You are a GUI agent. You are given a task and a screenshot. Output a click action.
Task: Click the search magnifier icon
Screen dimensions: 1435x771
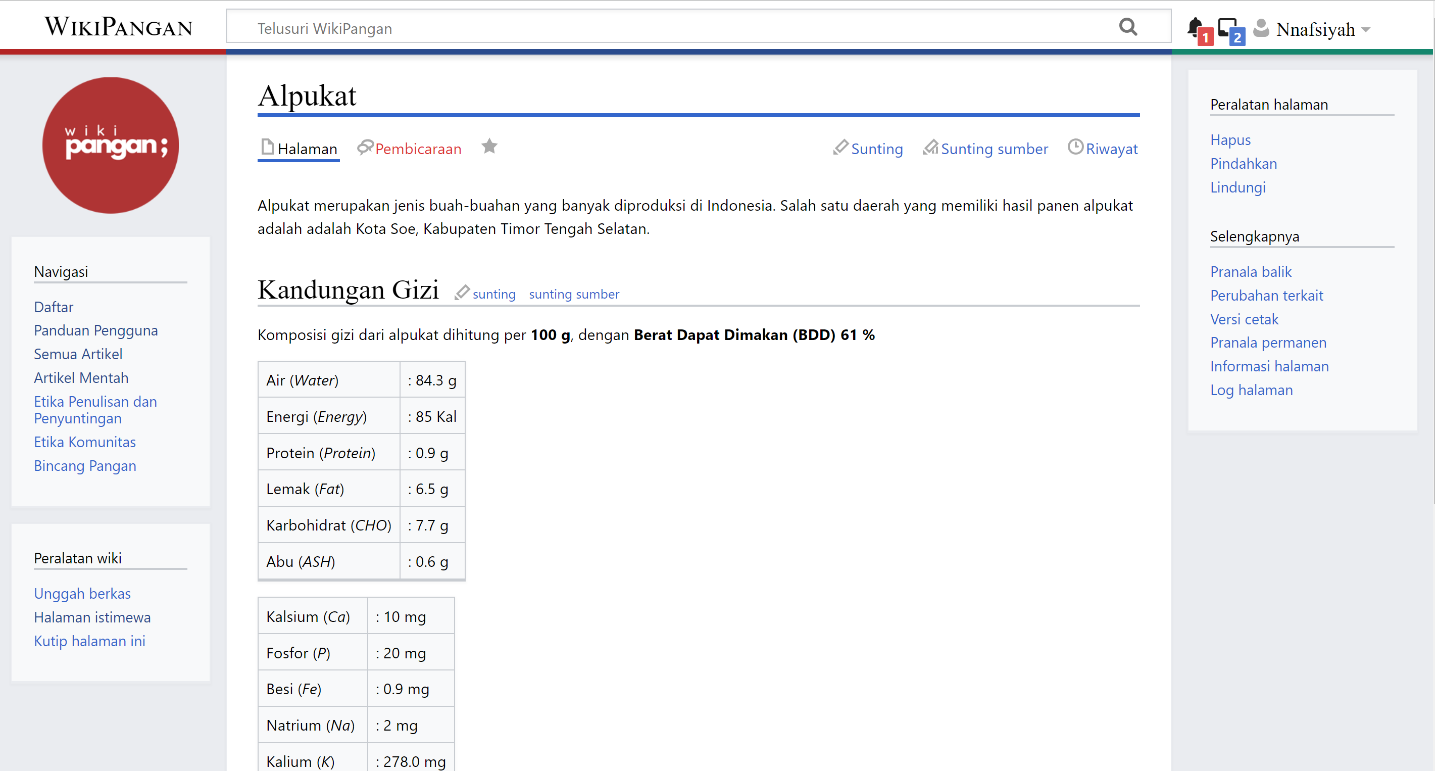[x=1127, y=27]
